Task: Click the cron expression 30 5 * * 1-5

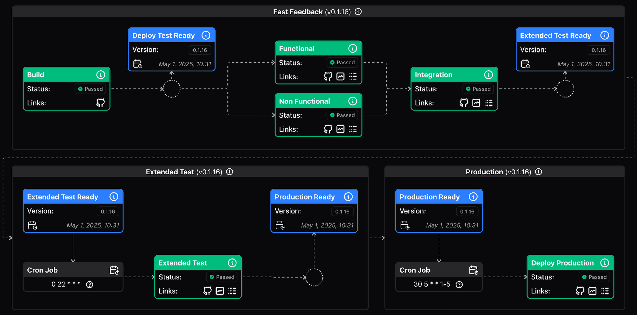Action: (432, 284)
